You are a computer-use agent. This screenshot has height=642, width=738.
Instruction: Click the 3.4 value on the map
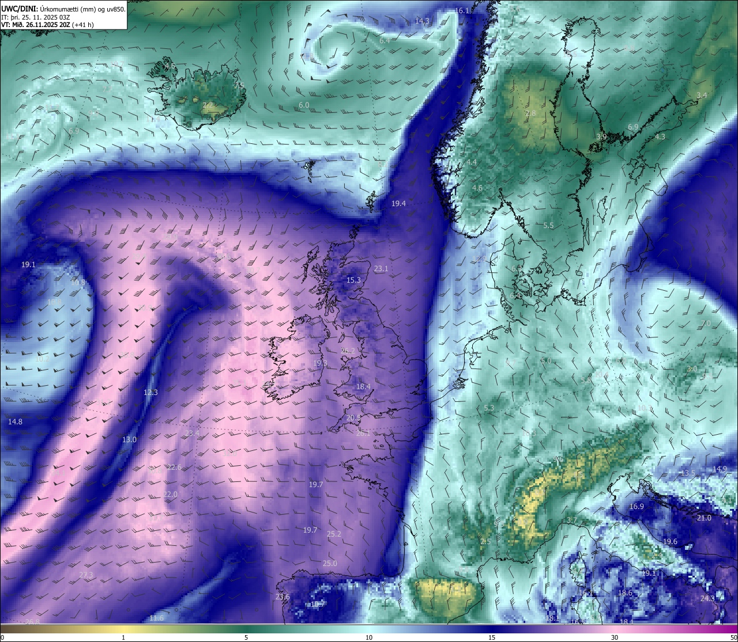pos(702,96)
